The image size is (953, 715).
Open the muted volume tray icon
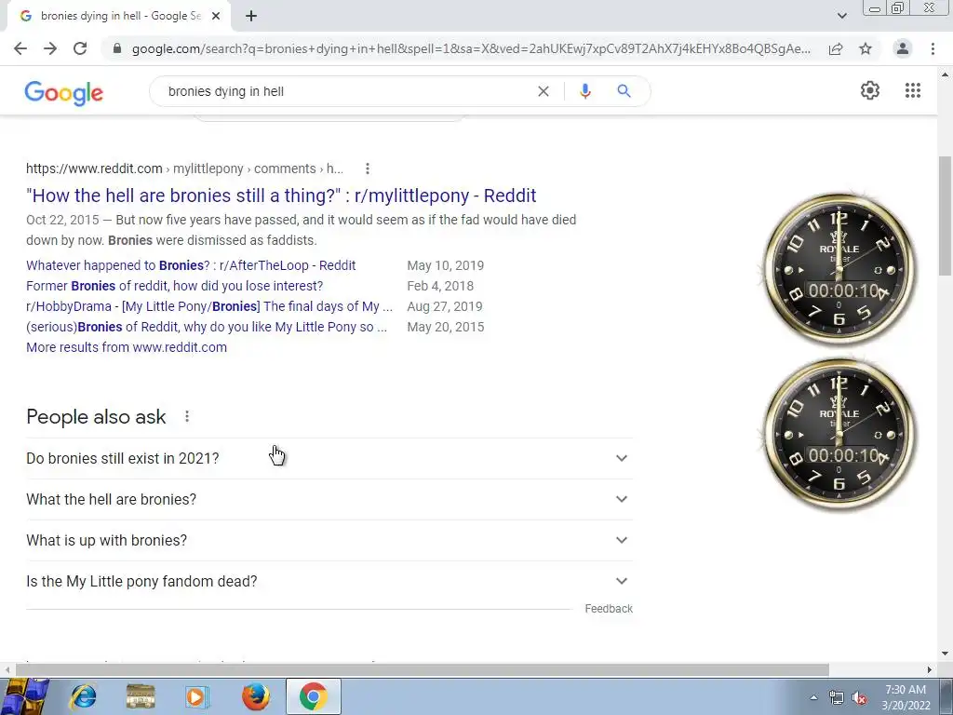tap(859, 697)
